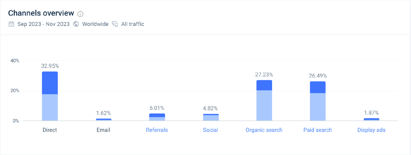The width and height of the screenshot is (411, 155).
Task: Click the Sep 2023 - Nov 2023 date range
Action: (43, 24)
